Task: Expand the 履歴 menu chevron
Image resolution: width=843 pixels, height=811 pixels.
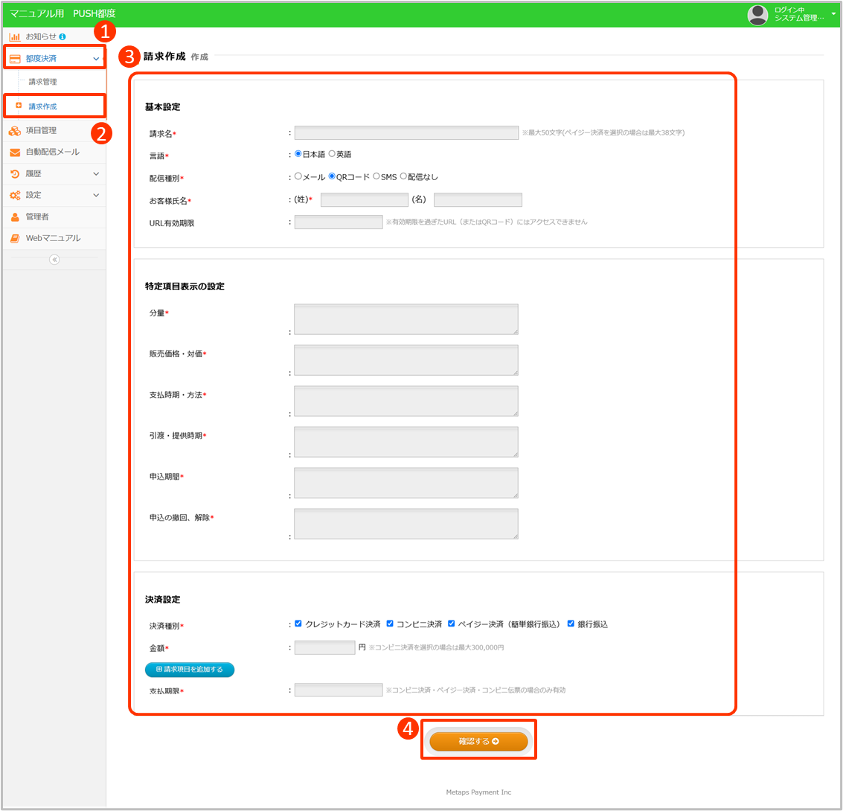Action: tap(96, 174)
